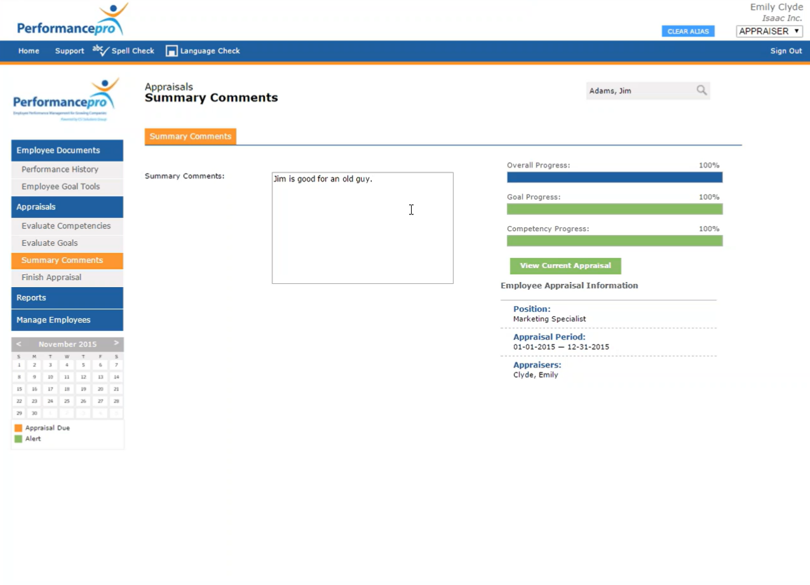
Task: Click the Language Check icon
Action: pyautogui.click(x=172, y=51)
